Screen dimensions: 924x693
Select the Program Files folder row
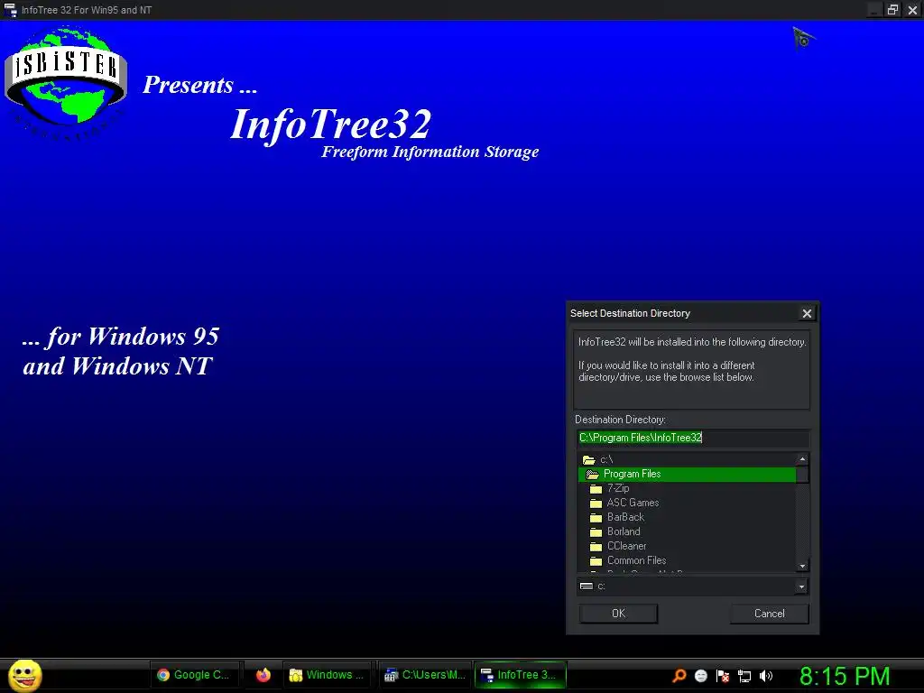coord(687,475)
